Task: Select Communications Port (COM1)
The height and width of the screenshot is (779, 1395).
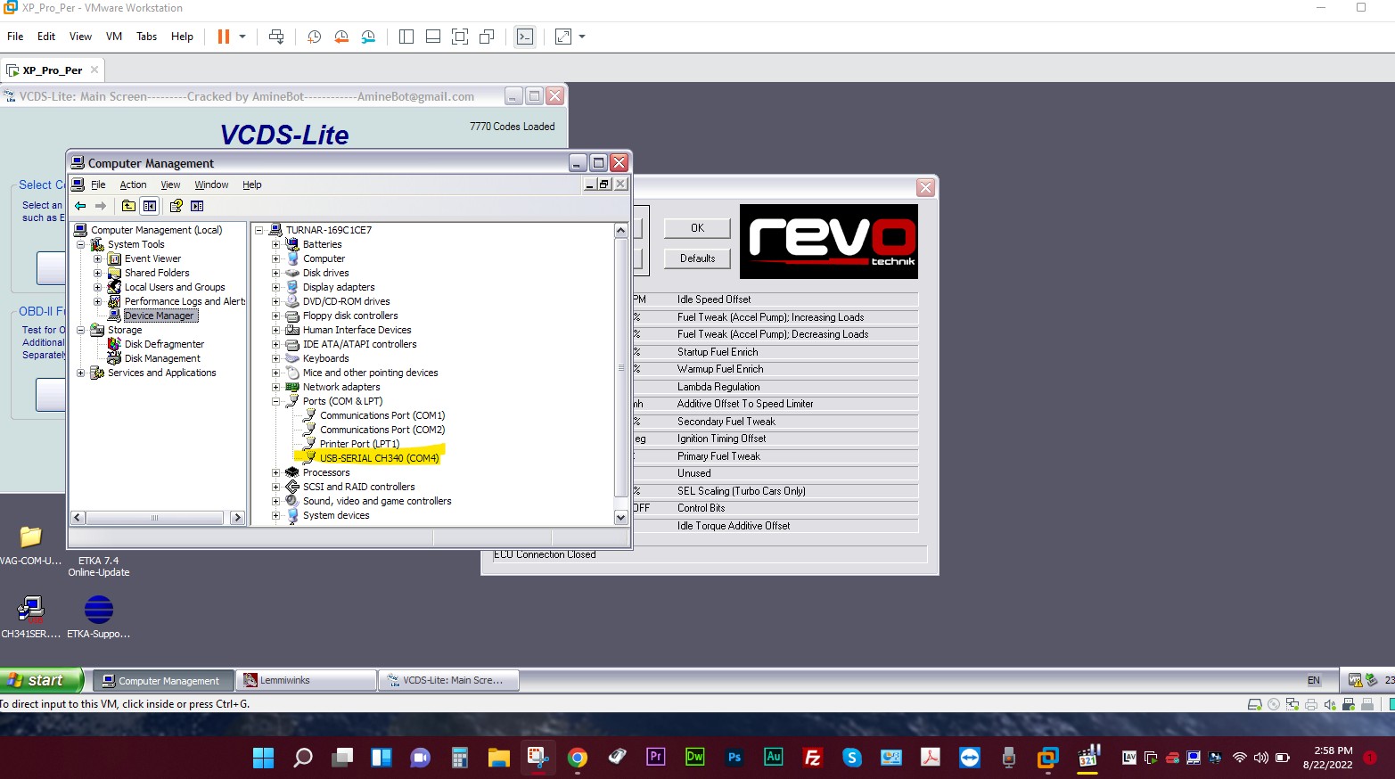Action: point(382,415)
